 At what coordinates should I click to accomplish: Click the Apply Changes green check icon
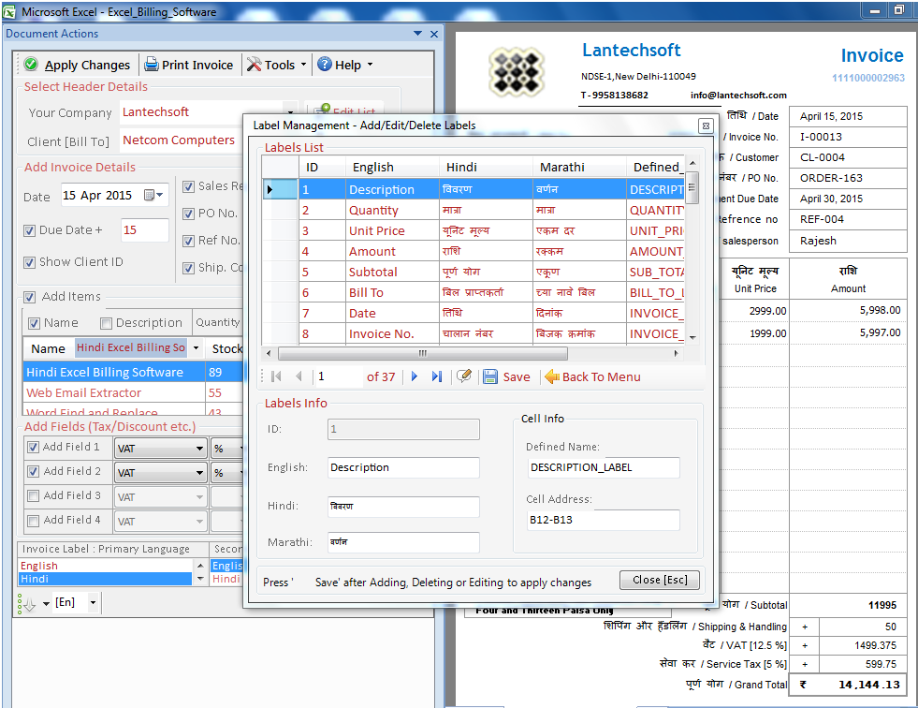pos(32,65)
